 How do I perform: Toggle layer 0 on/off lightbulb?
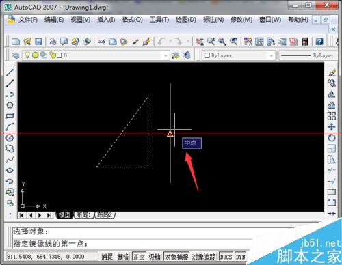tap(27, 55)
